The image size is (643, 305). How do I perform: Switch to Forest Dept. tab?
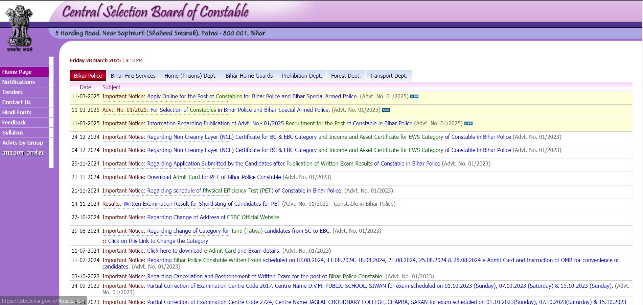click(x=346, y=76)
